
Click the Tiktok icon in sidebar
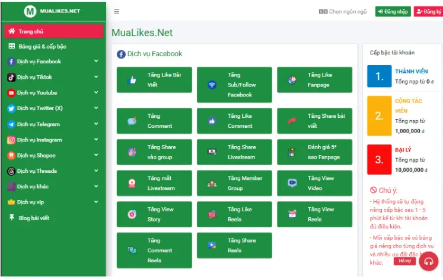pyautogui.click(x=11, y=77)
